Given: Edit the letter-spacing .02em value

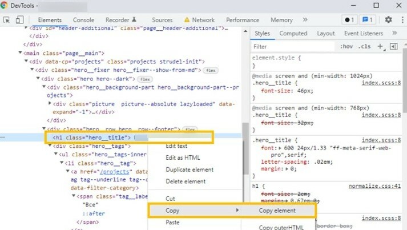Looking at the screenshot, I should pos(322,162).
